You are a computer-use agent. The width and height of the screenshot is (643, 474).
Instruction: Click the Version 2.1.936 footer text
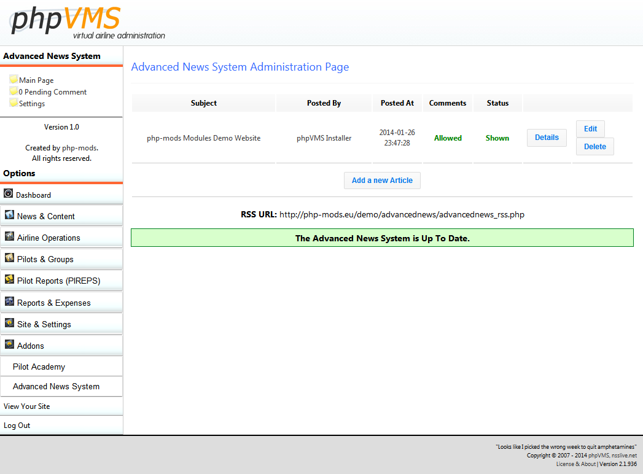tap(618, 464)
